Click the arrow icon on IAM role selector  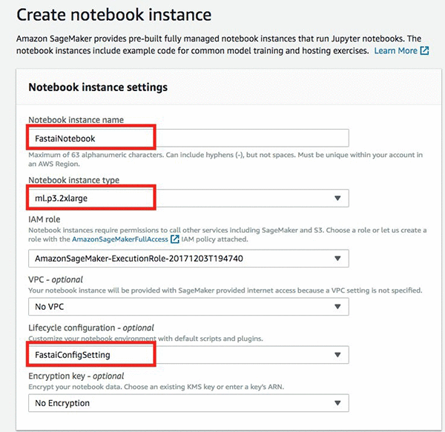(337, 259)
